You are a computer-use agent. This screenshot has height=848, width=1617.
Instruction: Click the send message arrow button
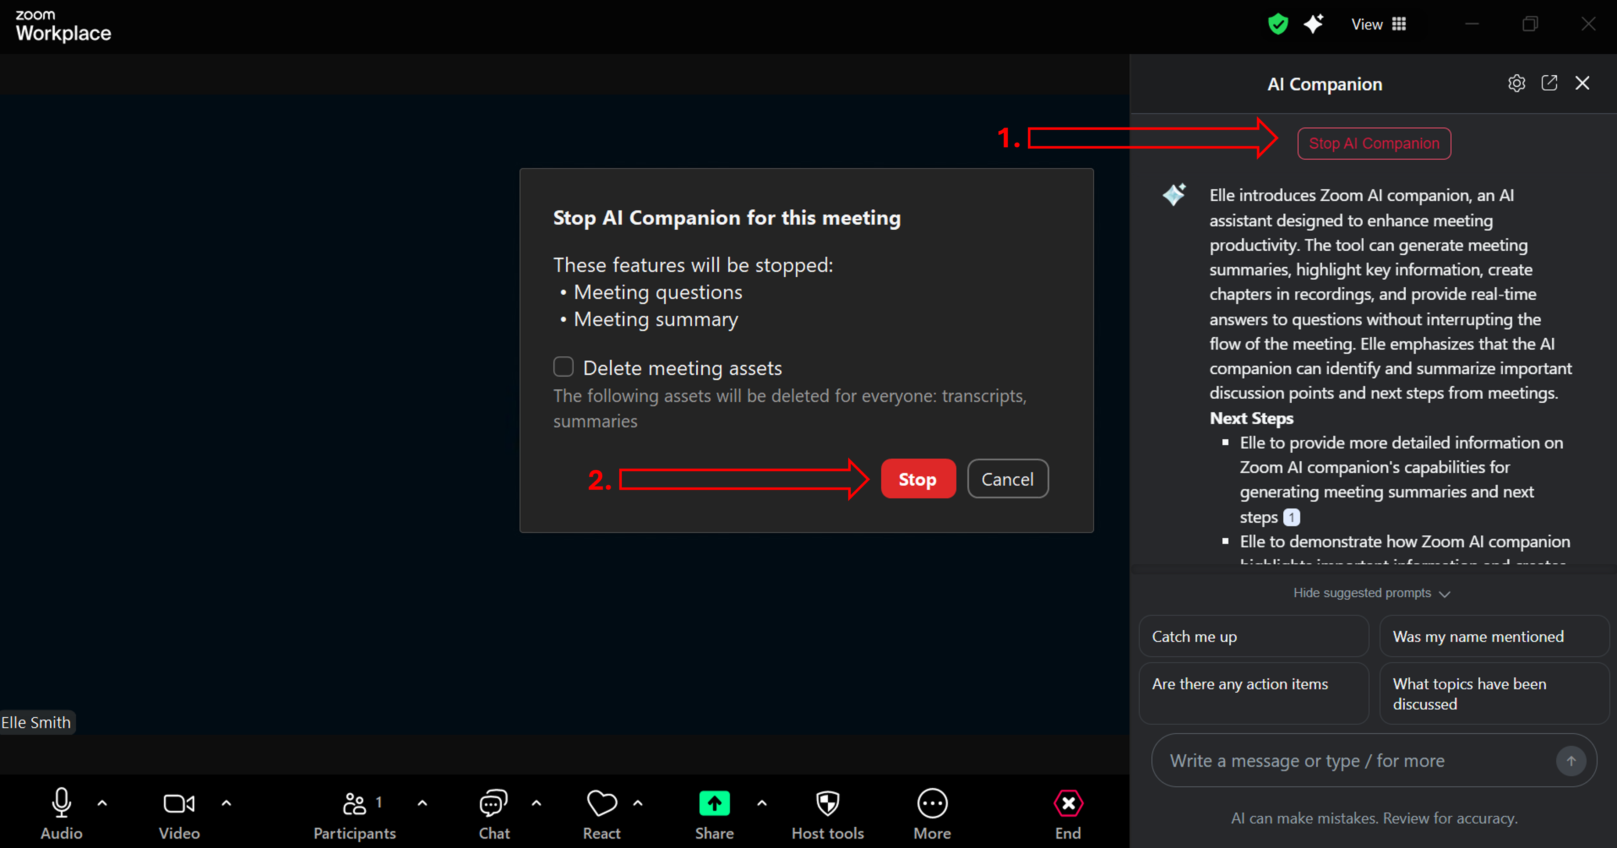1571,761
